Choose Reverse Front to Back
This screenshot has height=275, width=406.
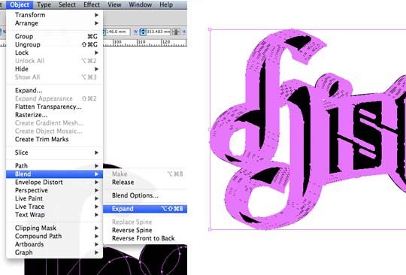[145, 238]
